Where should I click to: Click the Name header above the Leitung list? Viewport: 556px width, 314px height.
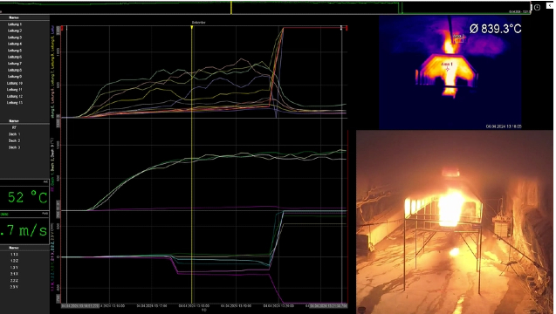click(x=14, y=17)
